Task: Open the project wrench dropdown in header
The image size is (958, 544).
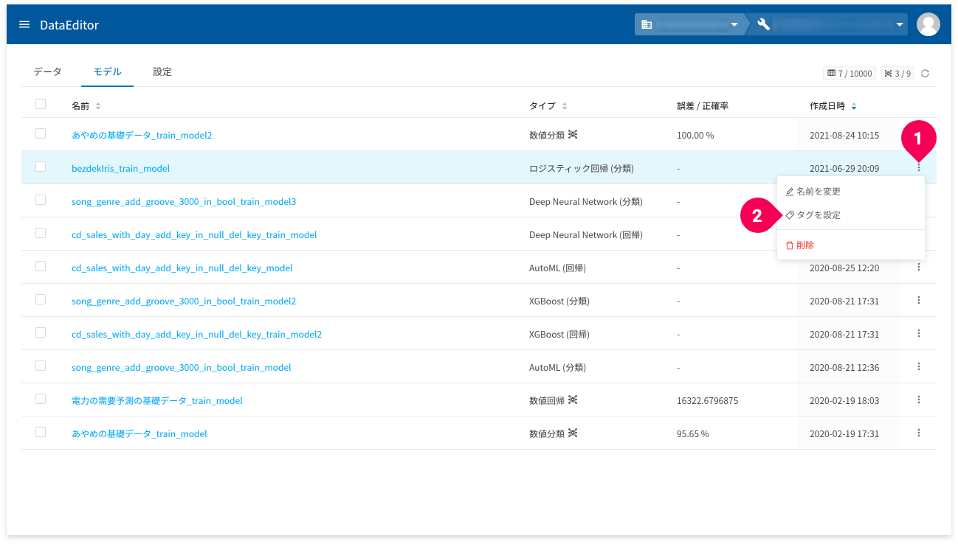Action: pos(830,24)
